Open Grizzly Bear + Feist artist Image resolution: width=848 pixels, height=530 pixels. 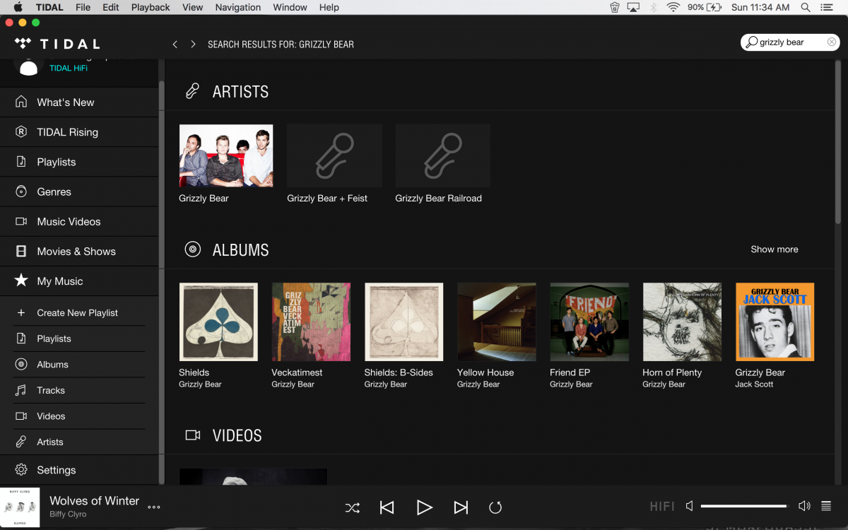334,155
